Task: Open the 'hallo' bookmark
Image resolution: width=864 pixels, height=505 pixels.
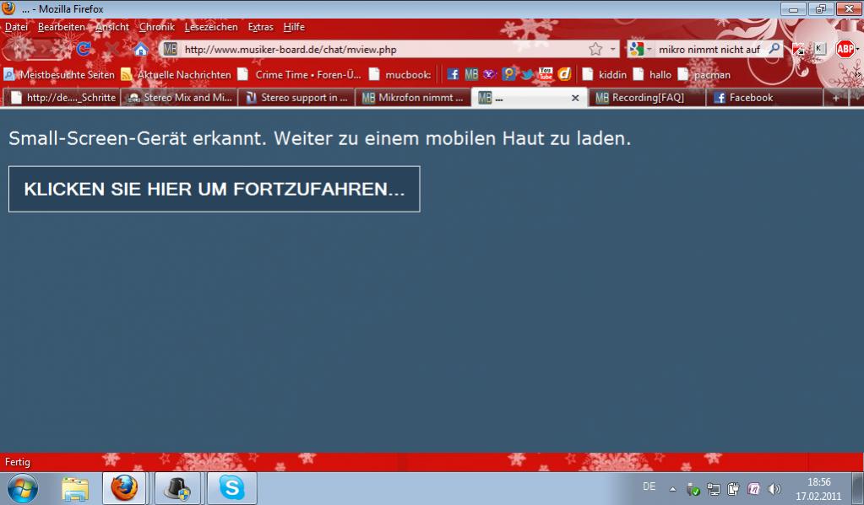Action: coord(652,74)
